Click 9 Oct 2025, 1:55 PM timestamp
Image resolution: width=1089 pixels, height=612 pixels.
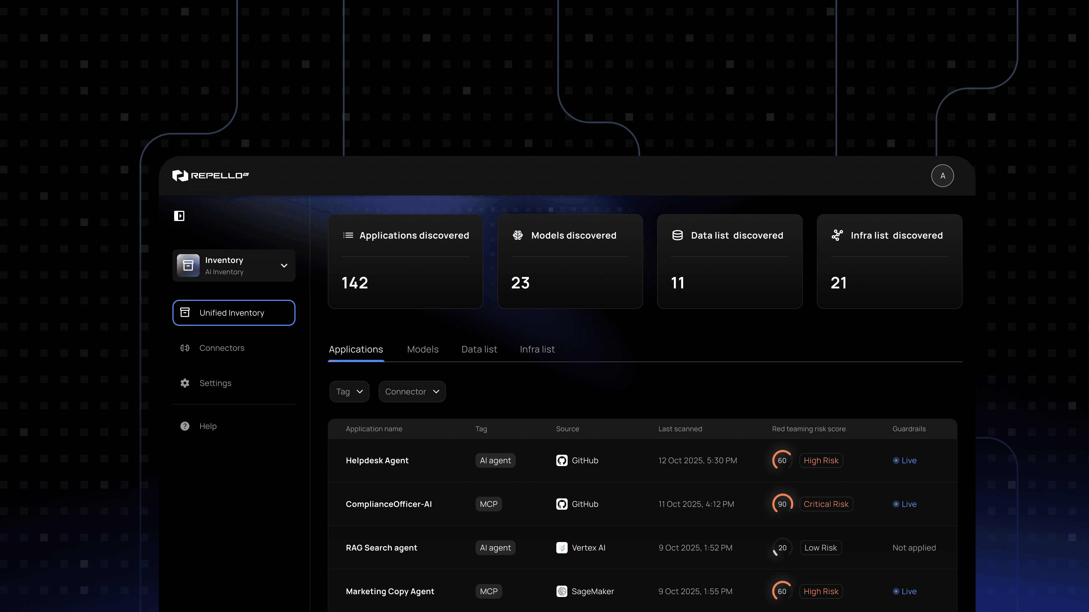(695, 591)
